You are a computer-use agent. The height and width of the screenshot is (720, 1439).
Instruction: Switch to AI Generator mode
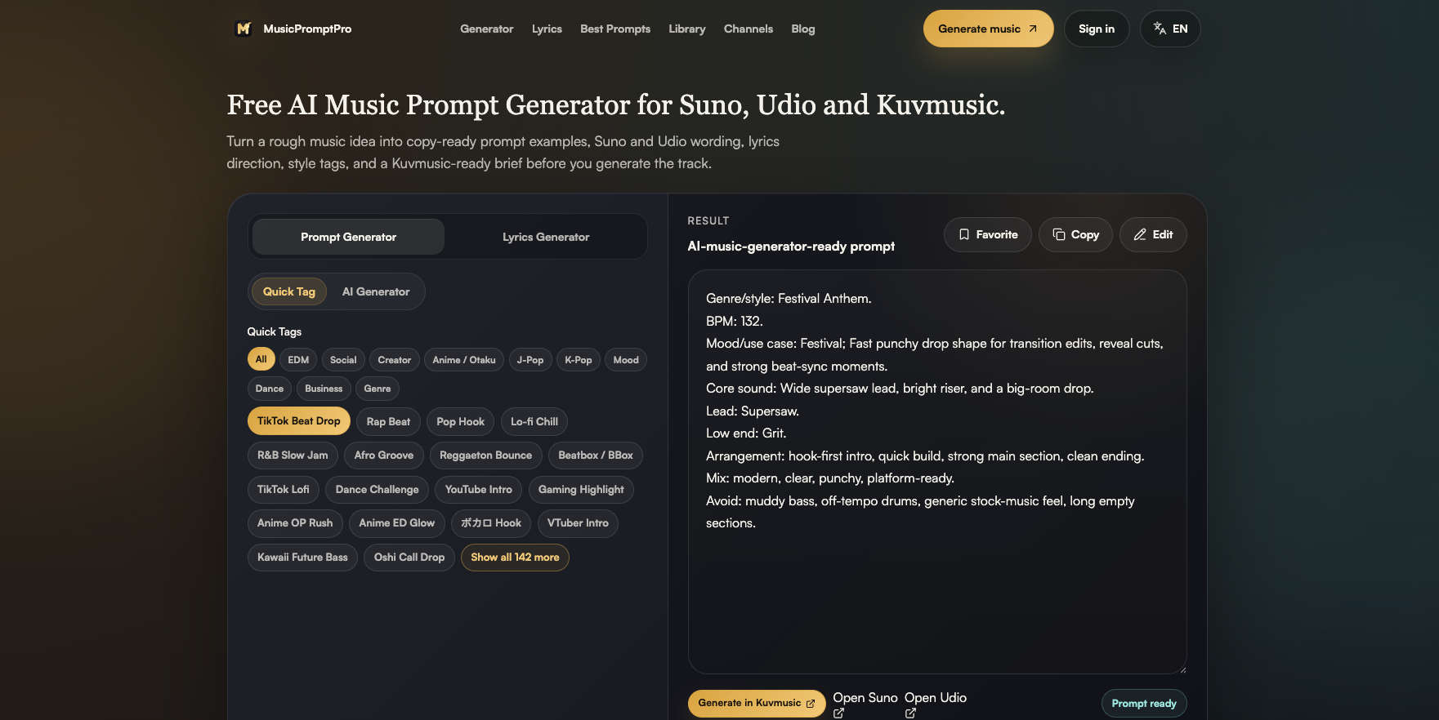(x=376, y=291)
